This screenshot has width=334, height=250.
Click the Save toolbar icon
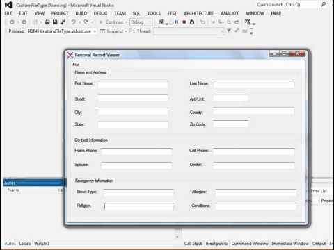(55, 22)
